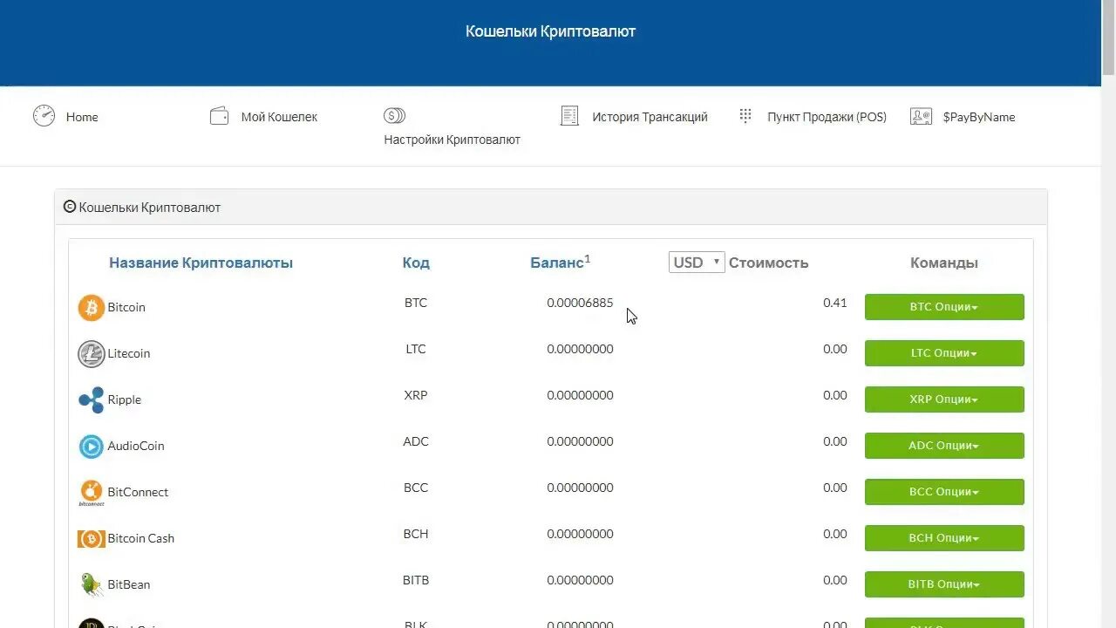Open the $PayByName menu item

pos(979,117)
